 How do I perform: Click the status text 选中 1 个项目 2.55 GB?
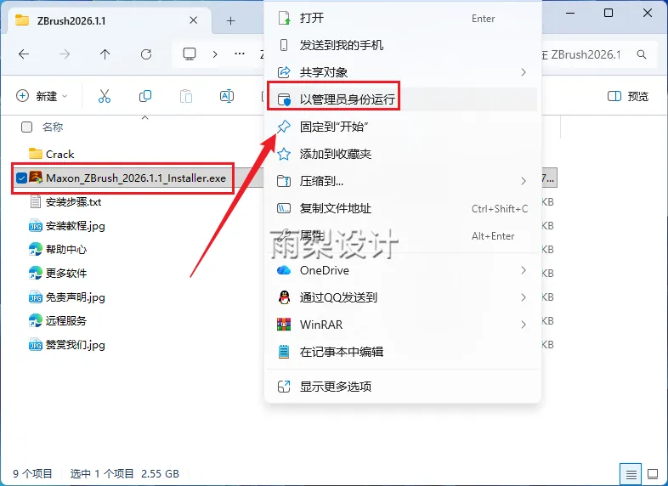coord(124,473)
